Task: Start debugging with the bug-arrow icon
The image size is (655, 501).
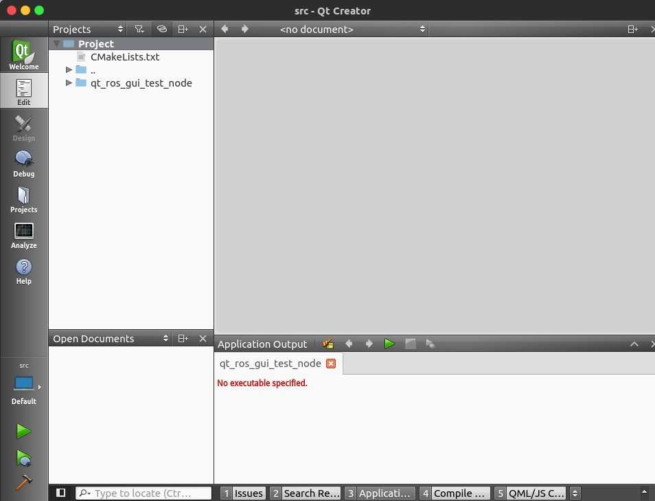Action: tap(23, 458)
